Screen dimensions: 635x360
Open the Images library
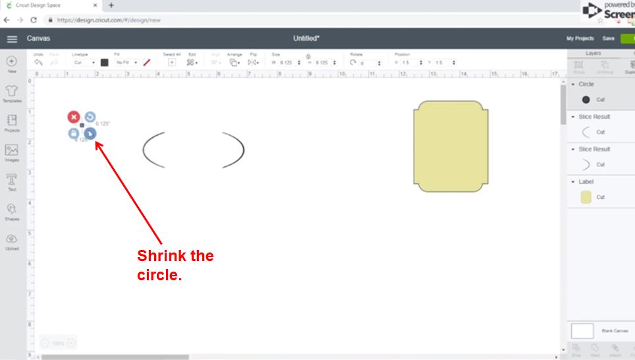[x=12, y=153]
